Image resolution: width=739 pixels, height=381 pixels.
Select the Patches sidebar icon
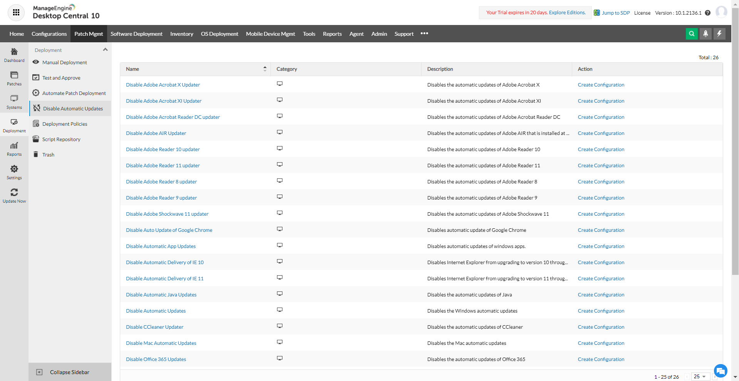(x=14, y=78)
